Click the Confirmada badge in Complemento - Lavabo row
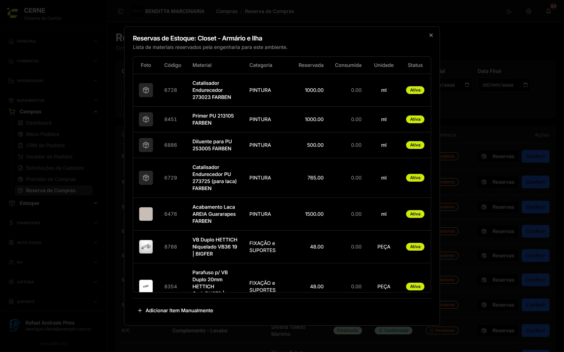Viewport: 564px width, 352px height. pos(393,331)
